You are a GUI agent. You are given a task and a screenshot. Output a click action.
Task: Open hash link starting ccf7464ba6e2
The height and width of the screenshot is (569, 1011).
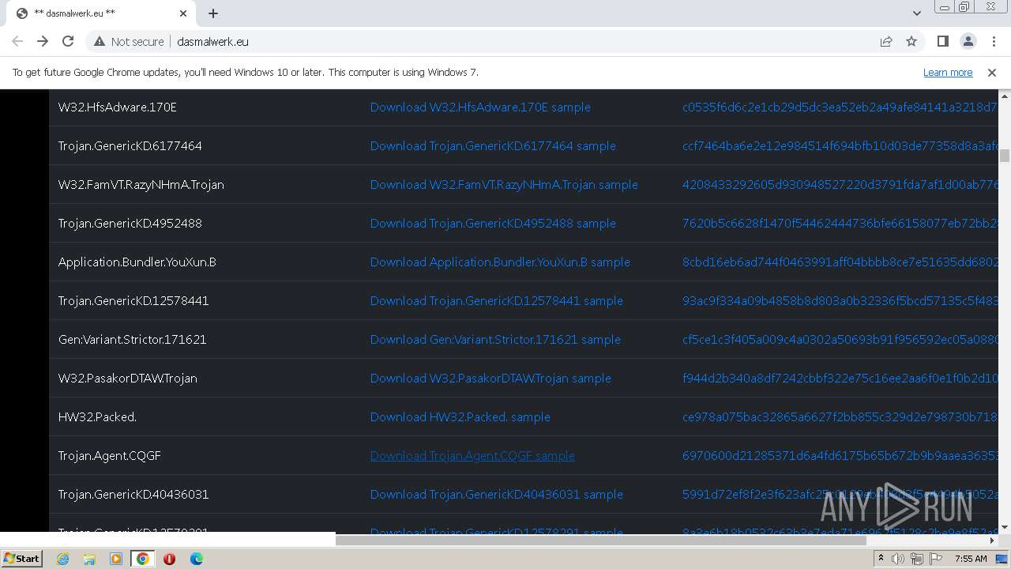point(840,145)
